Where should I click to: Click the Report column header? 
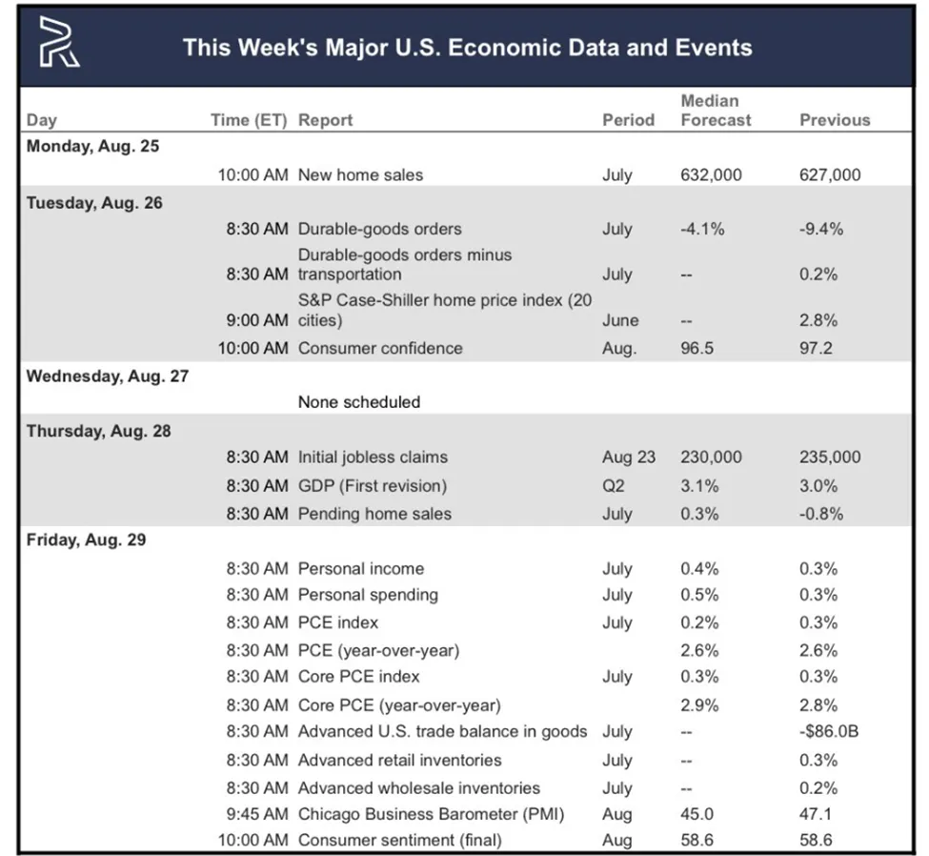click(325, 120)
